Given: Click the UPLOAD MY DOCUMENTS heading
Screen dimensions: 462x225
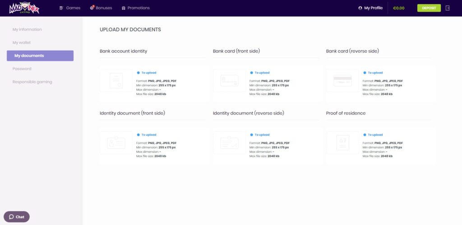Looking at the screenshot, I should coord(130,30).
